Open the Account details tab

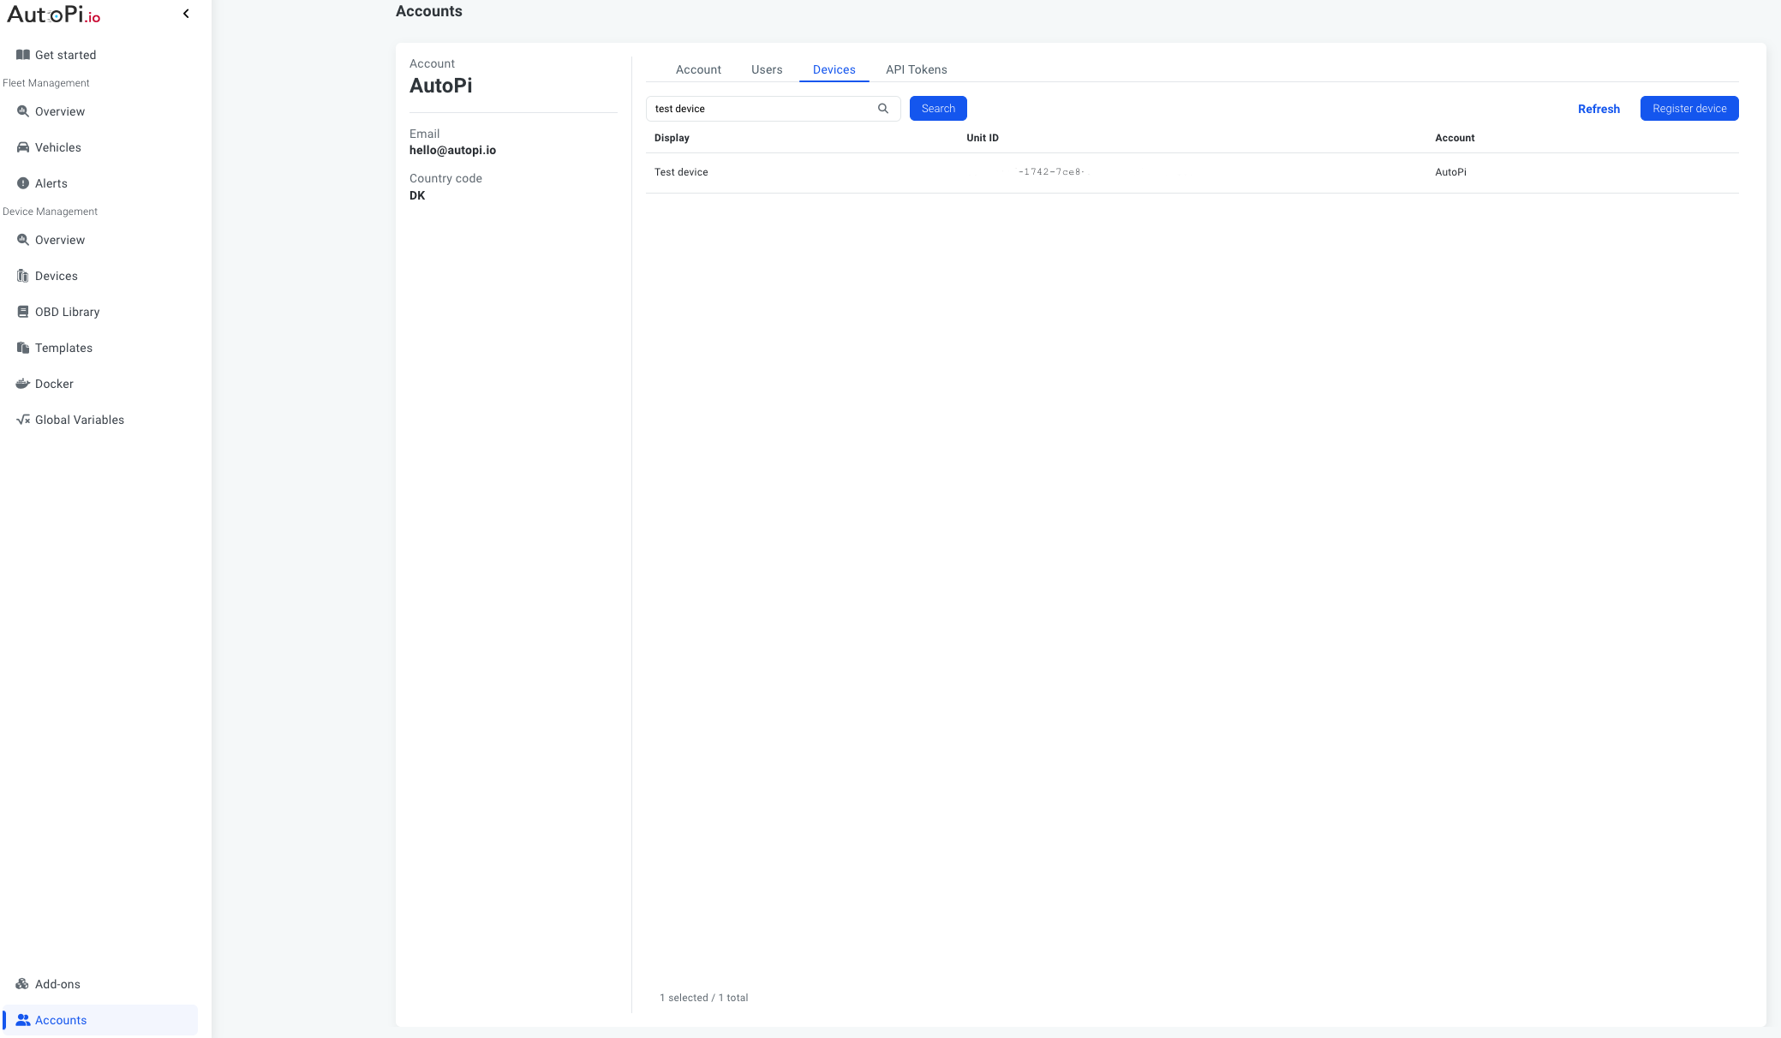[697, 69]
